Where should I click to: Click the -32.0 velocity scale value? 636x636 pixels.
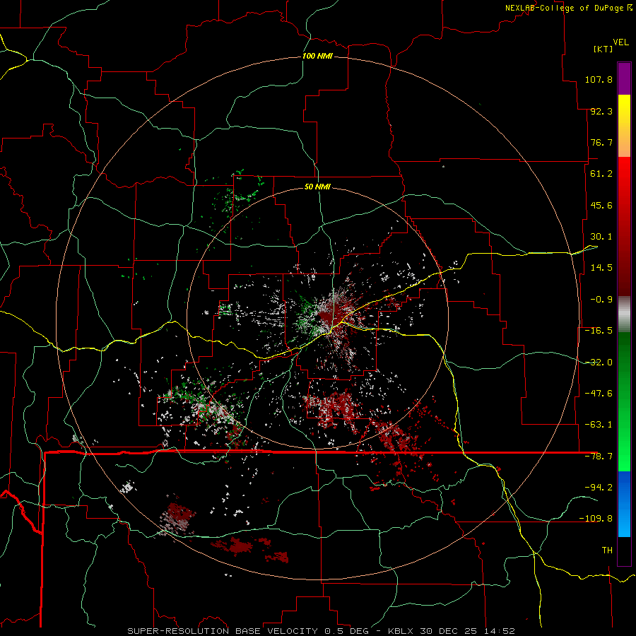[599, 363]
